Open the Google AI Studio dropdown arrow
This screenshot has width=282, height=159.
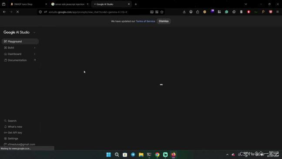(34, 32)
